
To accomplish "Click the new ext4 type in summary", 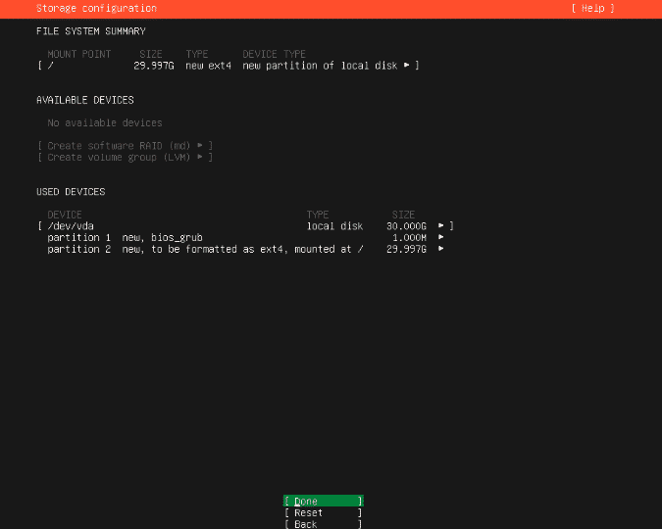I will click(207, 66).
